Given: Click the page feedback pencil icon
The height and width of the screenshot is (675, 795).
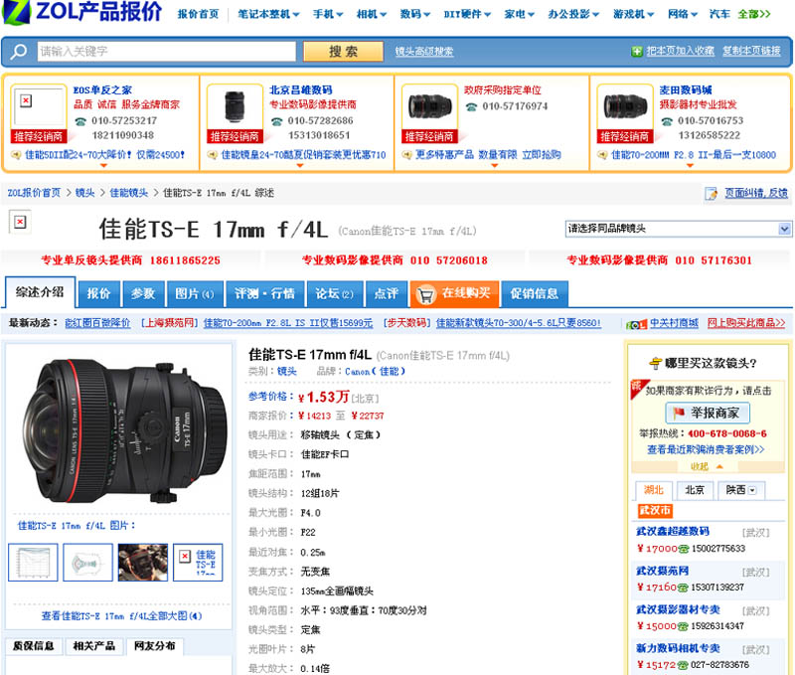Looking at the screenshot, I should point(711,193).
